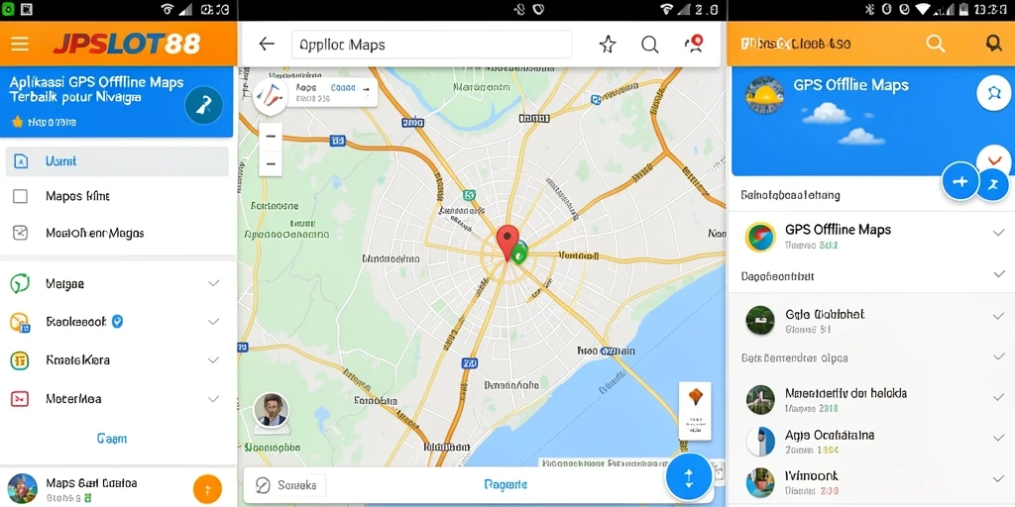Open the profile pin icon in map header
This screenshot has height=507, width=1015.
point(694,44)
